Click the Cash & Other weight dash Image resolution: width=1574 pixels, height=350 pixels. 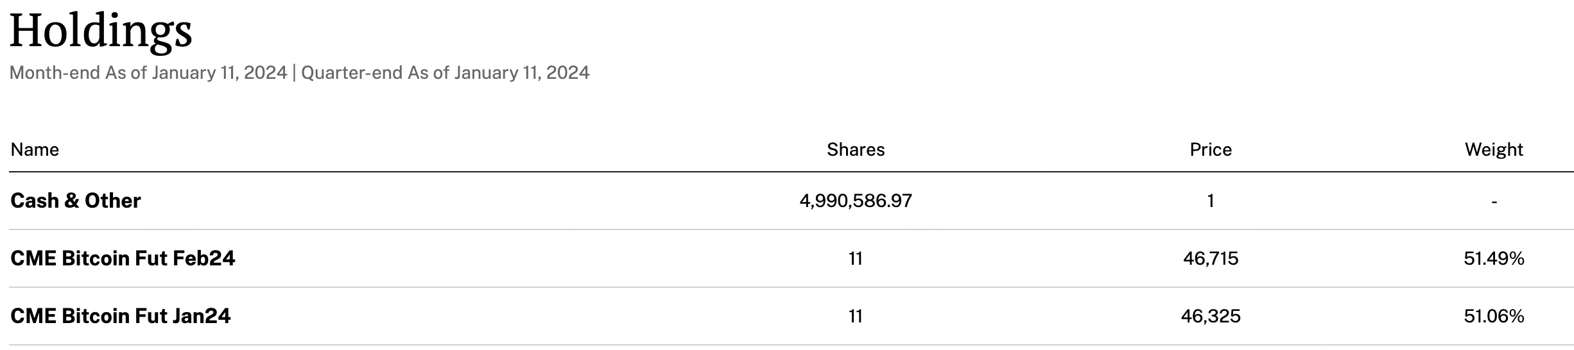1494,202
